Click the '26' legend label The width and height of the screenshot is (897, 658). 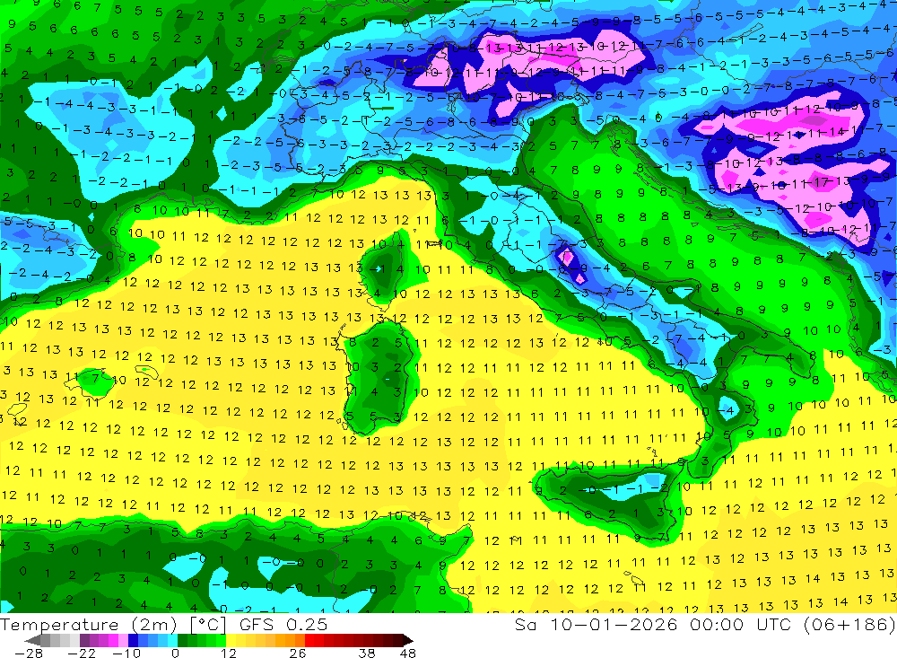click(x=298, y=653)
